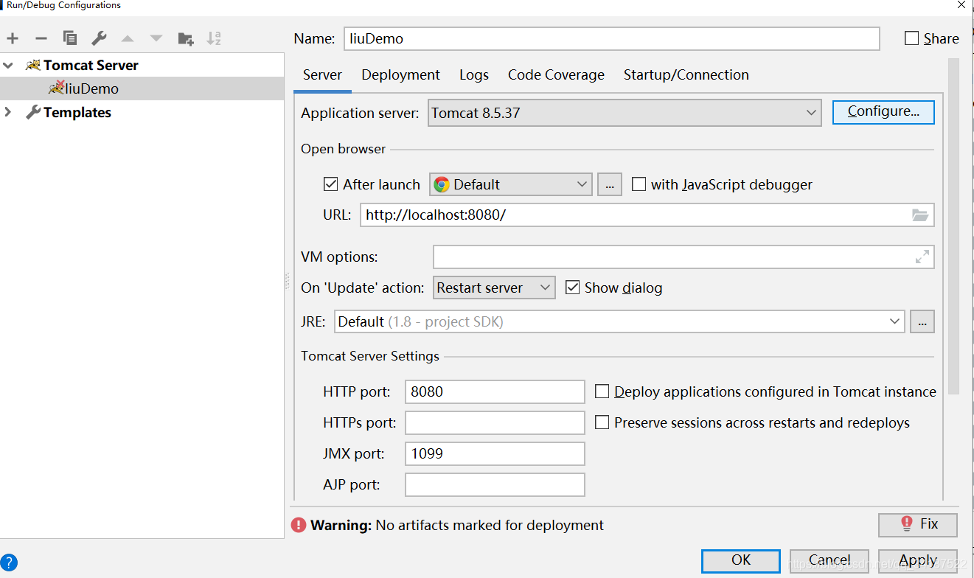Expand Templates tree node
The image size is (974, 578).
point(8,112)
